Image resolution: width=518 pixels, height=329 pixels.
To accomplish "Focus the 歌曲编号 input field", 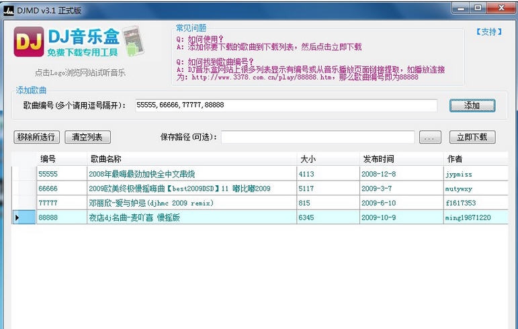I will [286, 105].
